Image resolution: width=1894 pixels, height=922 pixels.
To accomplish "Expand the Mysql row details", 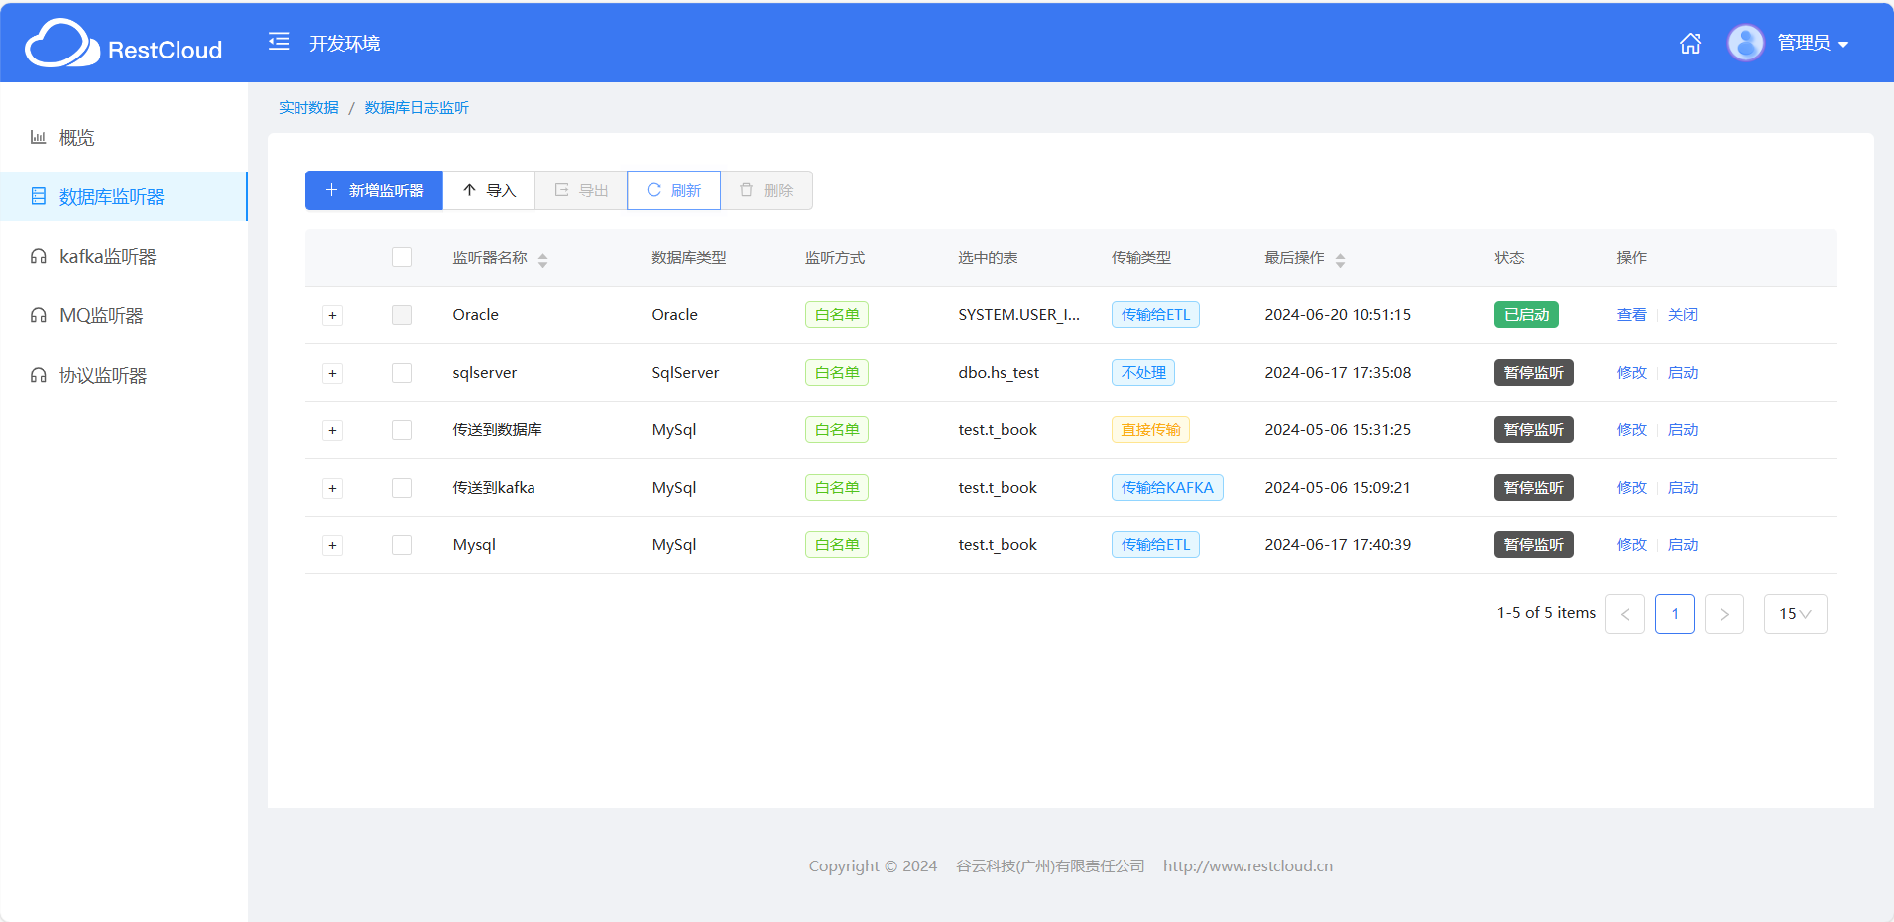I will tap(333, 545).
